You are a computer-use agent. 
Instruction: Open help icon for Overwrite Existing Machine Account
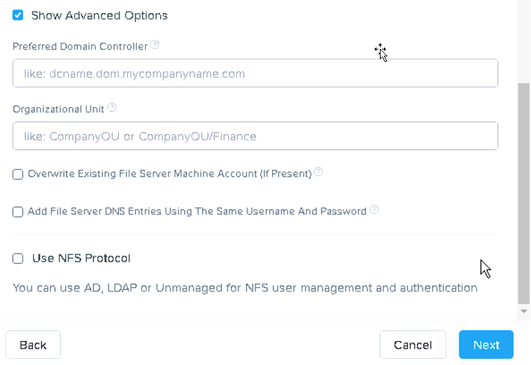pyautogui.click(x=318, y=172)
